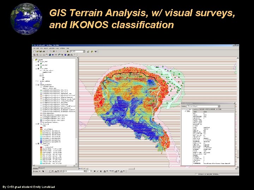Click the Open map document icon
This screenshot has height=190, width=254.
point(37,51)
